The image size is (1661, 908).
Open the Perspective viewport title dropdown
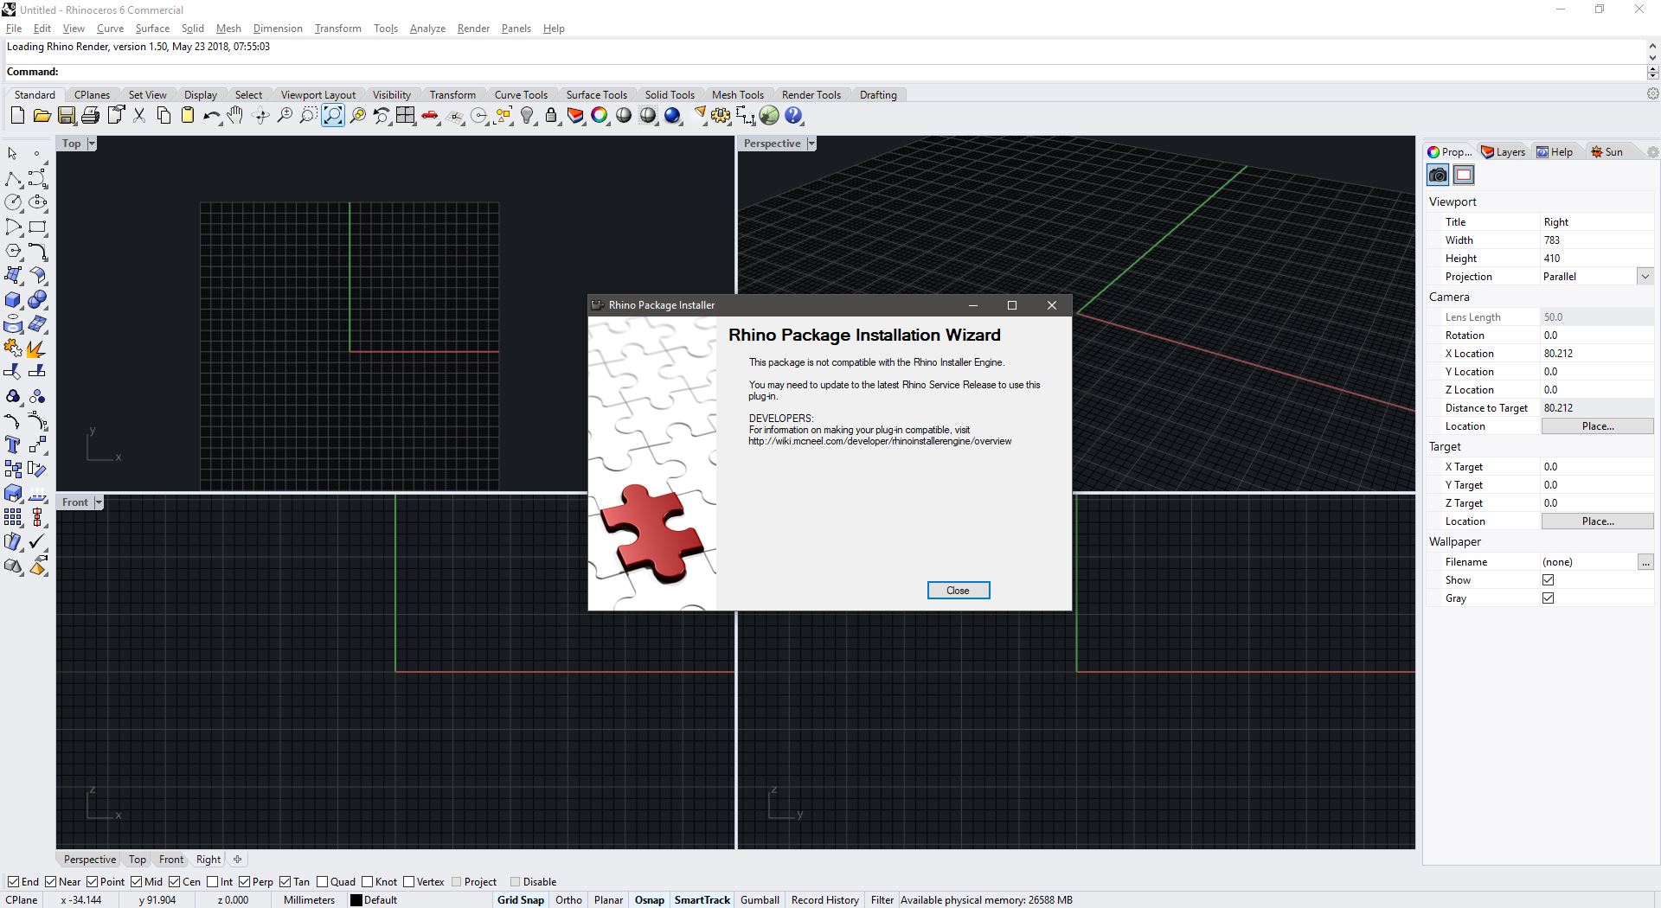(811, 144)
